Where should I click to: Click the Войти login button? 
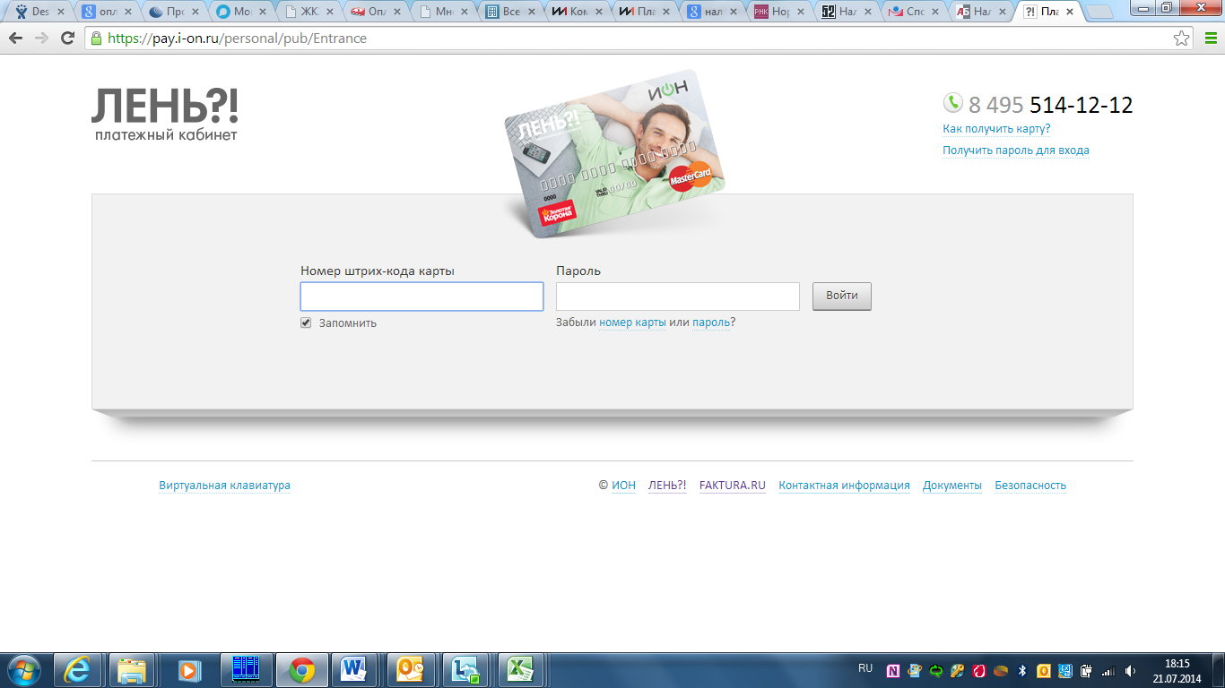(x=841, y=296)
